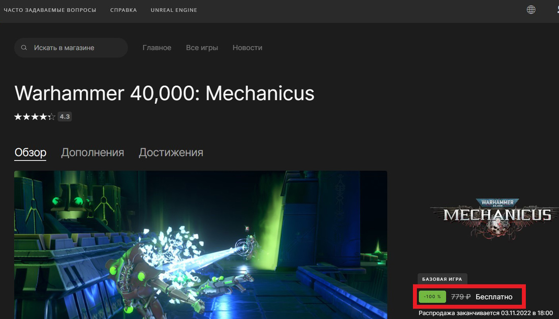The width and height of the screenshot is (559, 319).
Task: Click the first star in the rating
Action: click(x=18, y=116)
